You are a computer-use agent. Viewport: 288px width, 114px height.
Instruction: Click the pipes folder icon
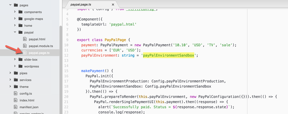click(x=16, y=73)
